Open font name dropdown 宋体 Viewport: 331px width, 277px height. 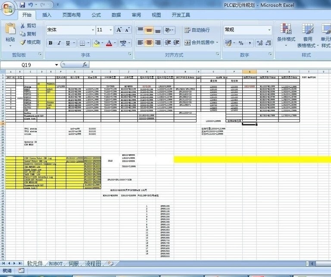click(93, 30)
